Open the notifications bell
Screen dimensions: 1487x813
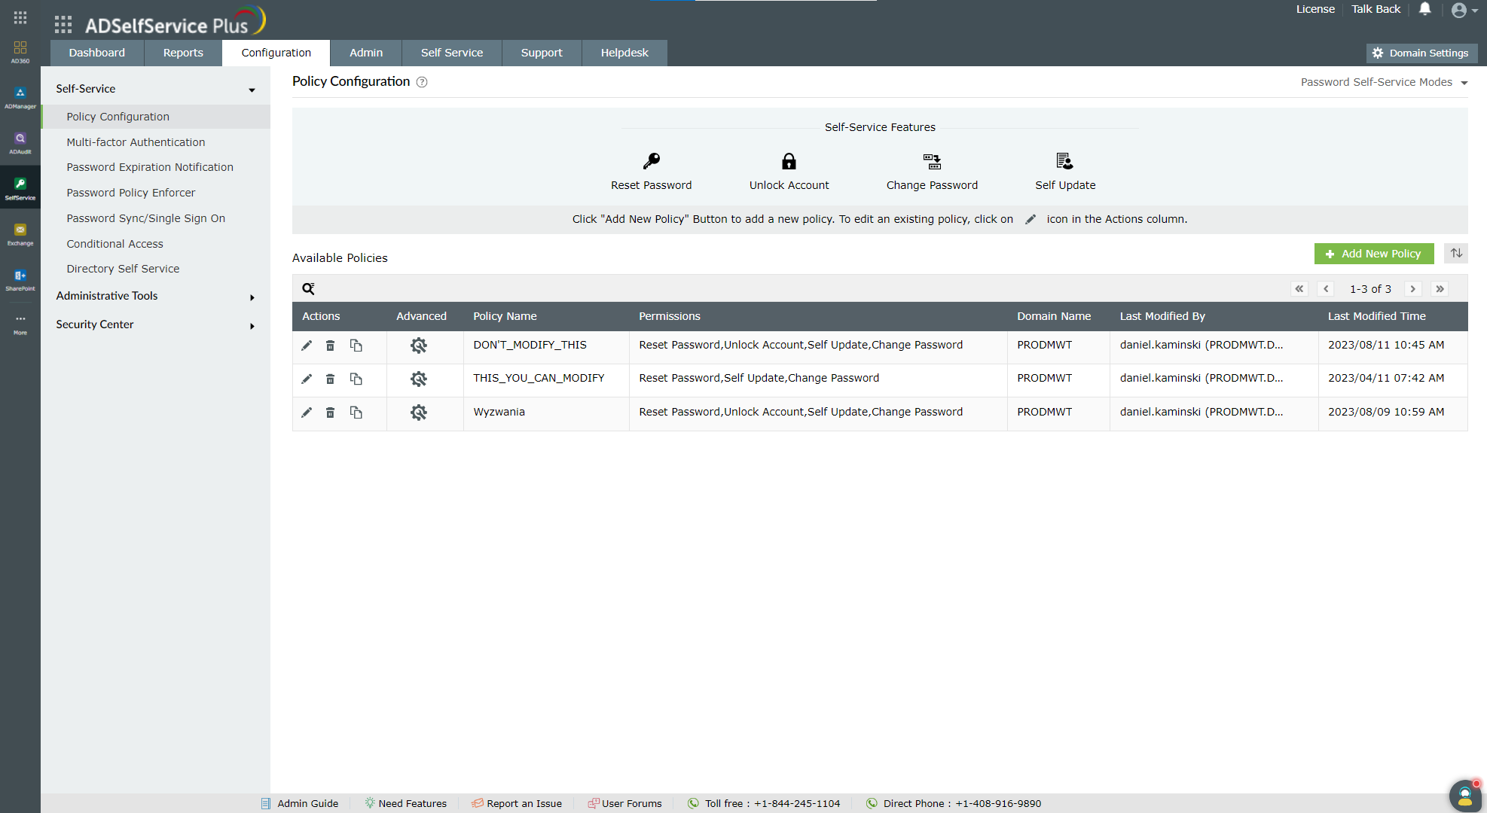[x=1424, y=9]
